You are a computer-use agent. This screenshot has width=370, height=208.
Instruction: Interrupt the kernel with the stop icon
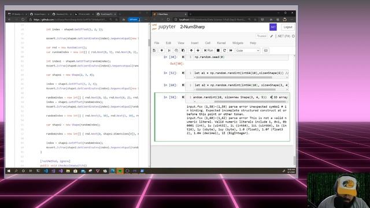click(x=218, y=50)
